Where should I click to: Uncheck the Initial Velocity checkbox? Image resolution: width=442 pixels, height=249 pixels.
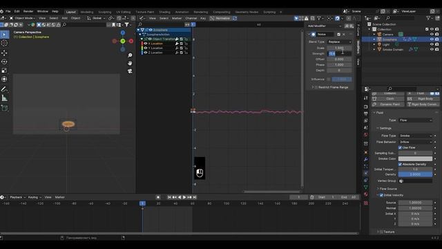(x=381, y=195)
